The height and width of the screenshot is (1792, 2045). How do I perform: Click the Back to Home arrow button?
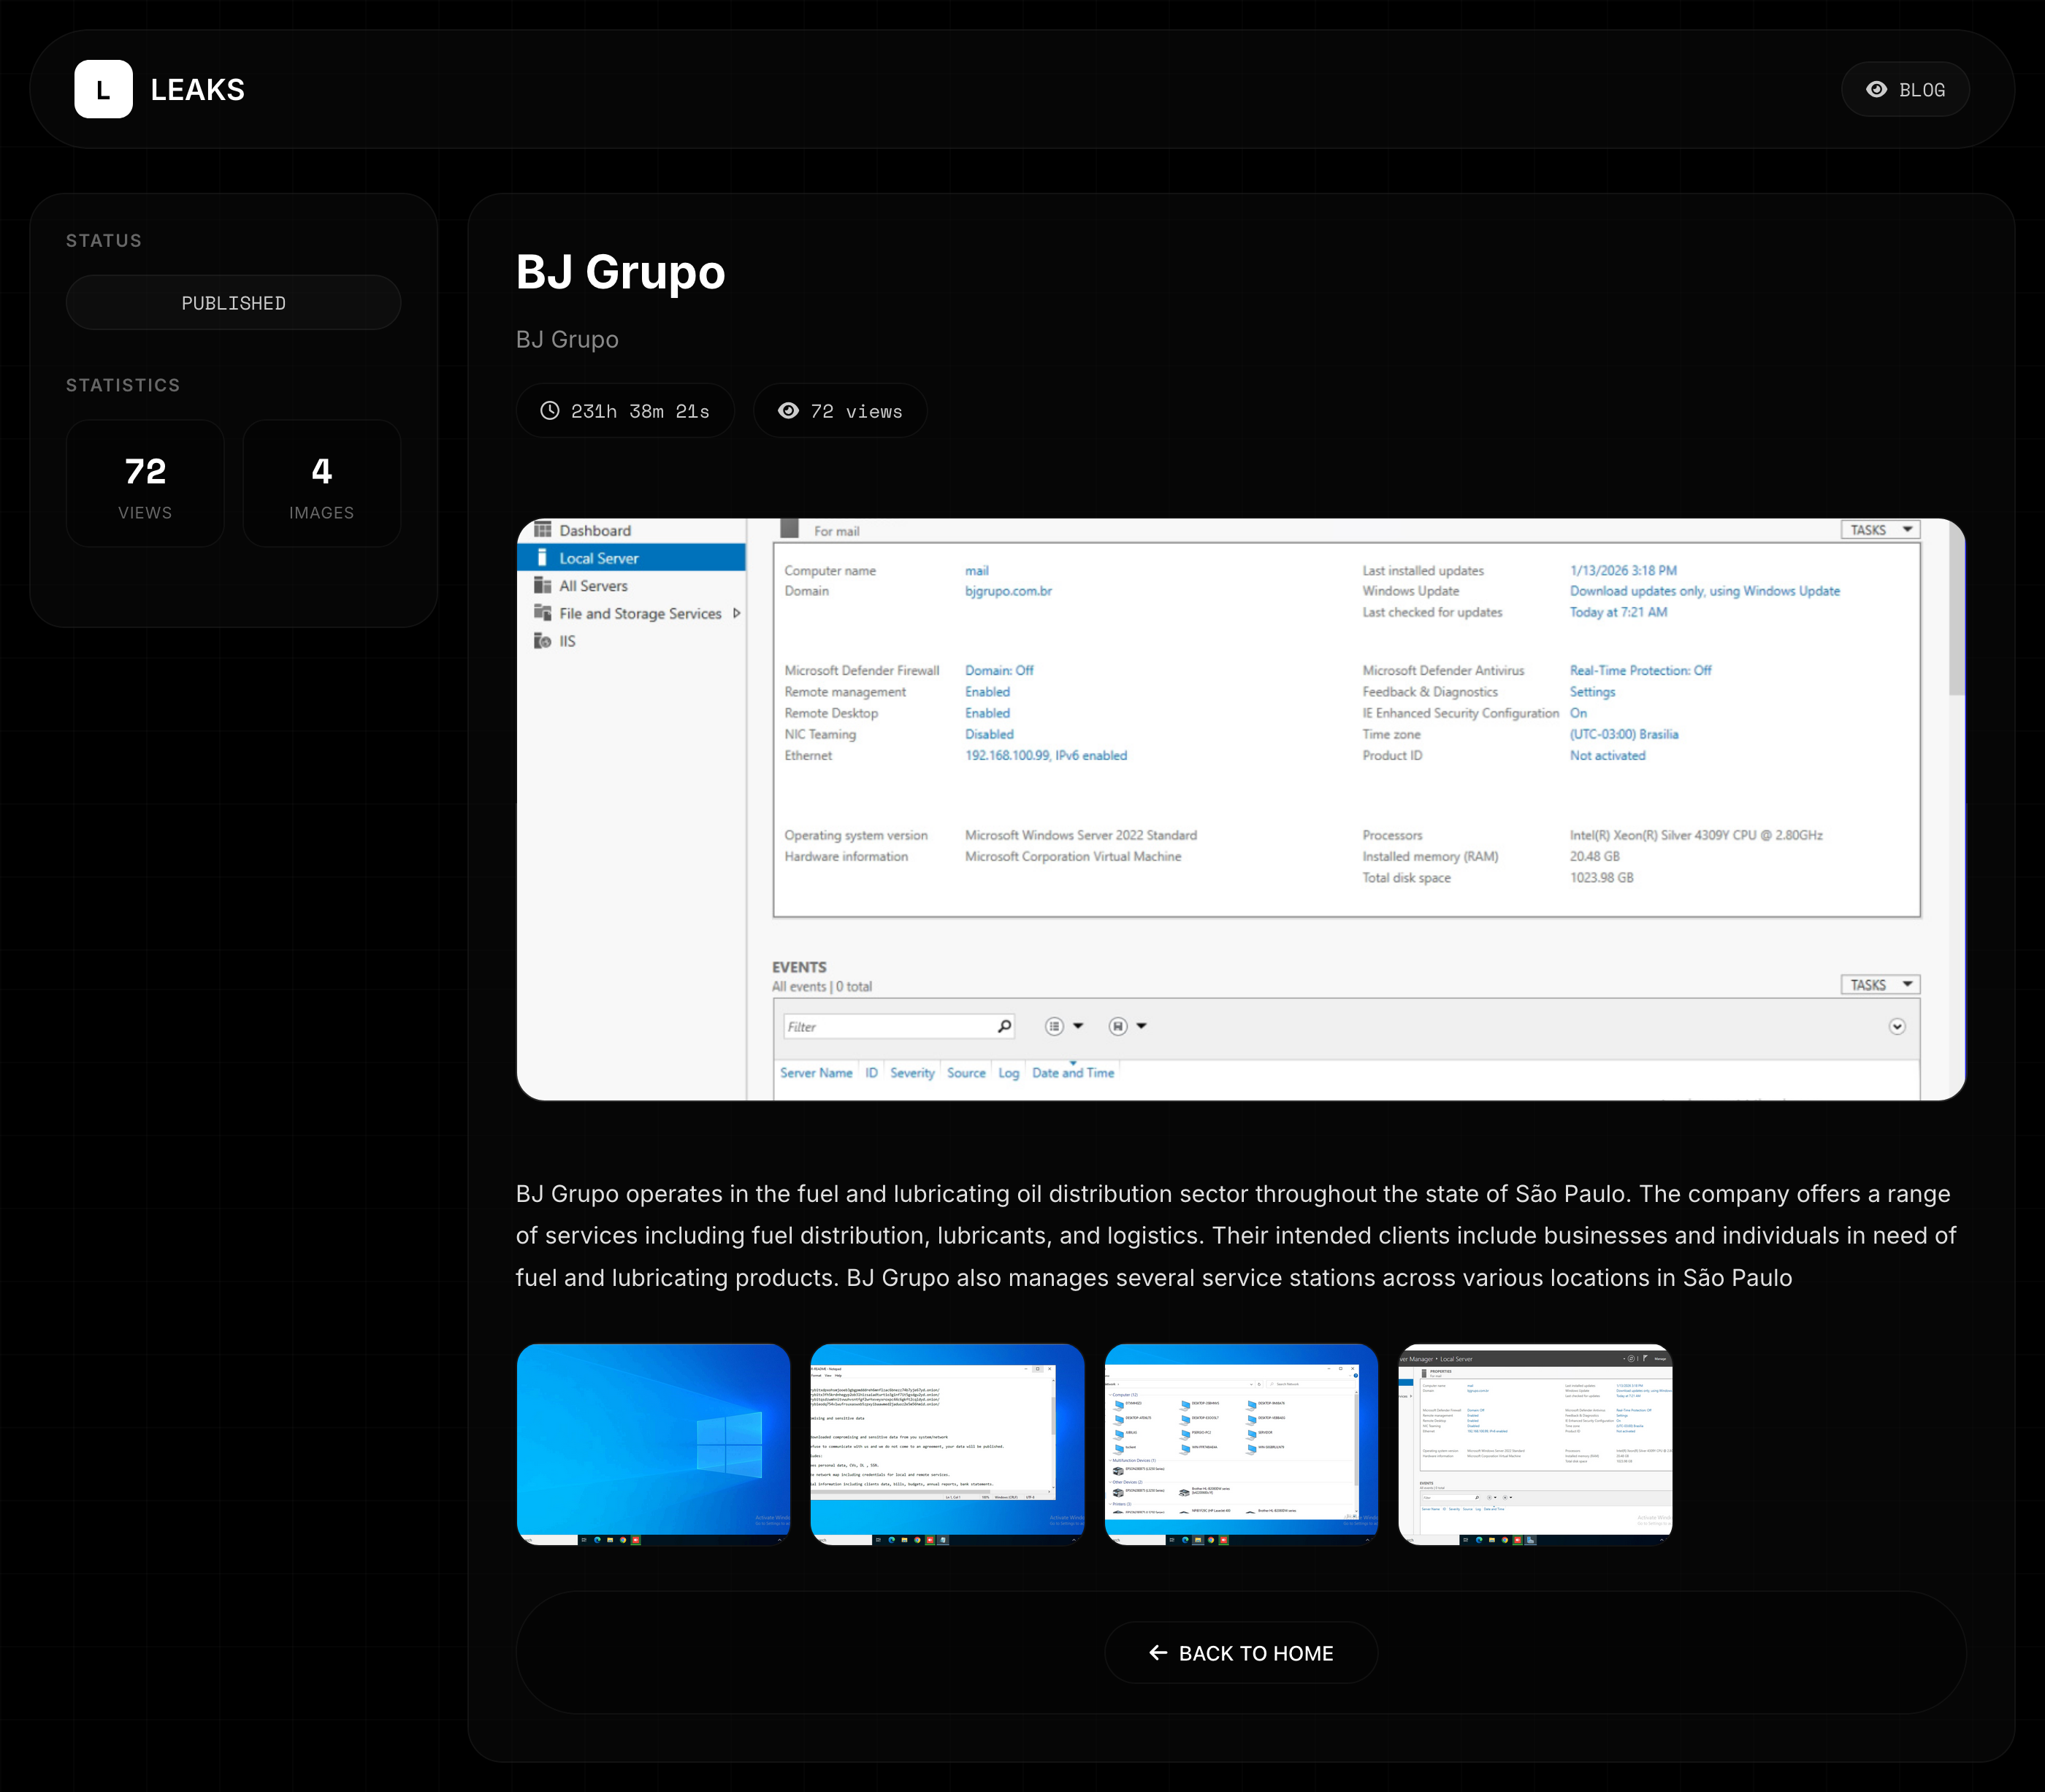pos(1240,1653)
